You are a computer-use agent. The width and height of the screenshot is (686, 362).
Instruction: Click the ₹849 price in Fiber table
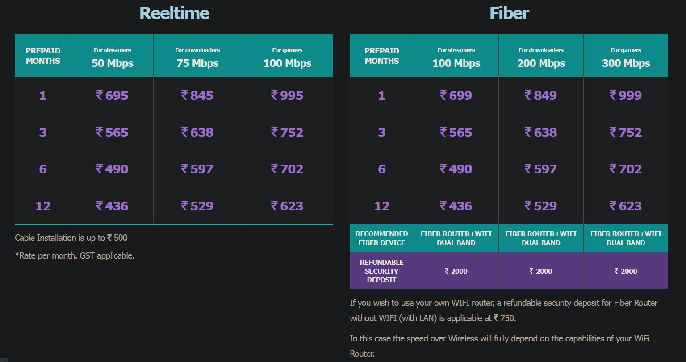[541, 95]
